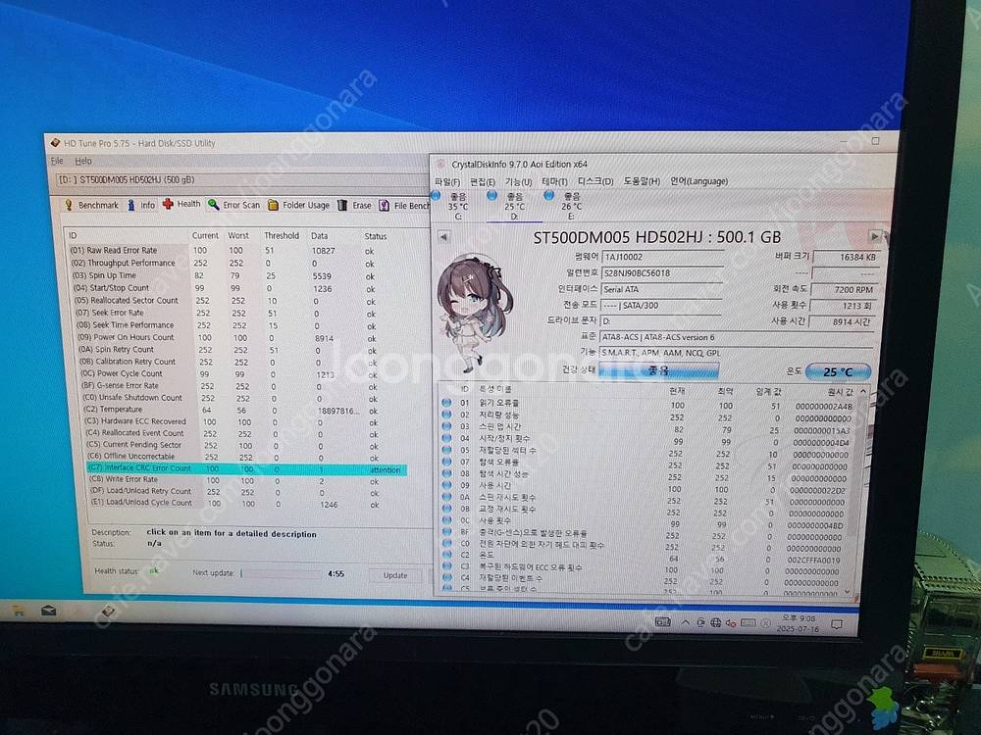The image size is (981, 735).
Task: Click the HD Tune taskbar icon
Action: pyautogui.click(x=108, y=611)
